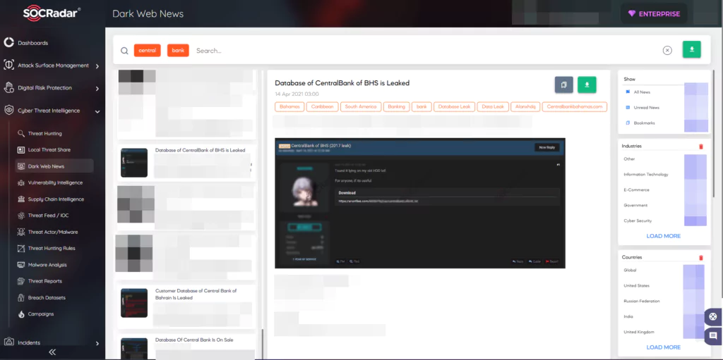The height and width of the screenshot is (360, 723).
Task: Click Countries LOAD MORE link
Action: (664, 347)
